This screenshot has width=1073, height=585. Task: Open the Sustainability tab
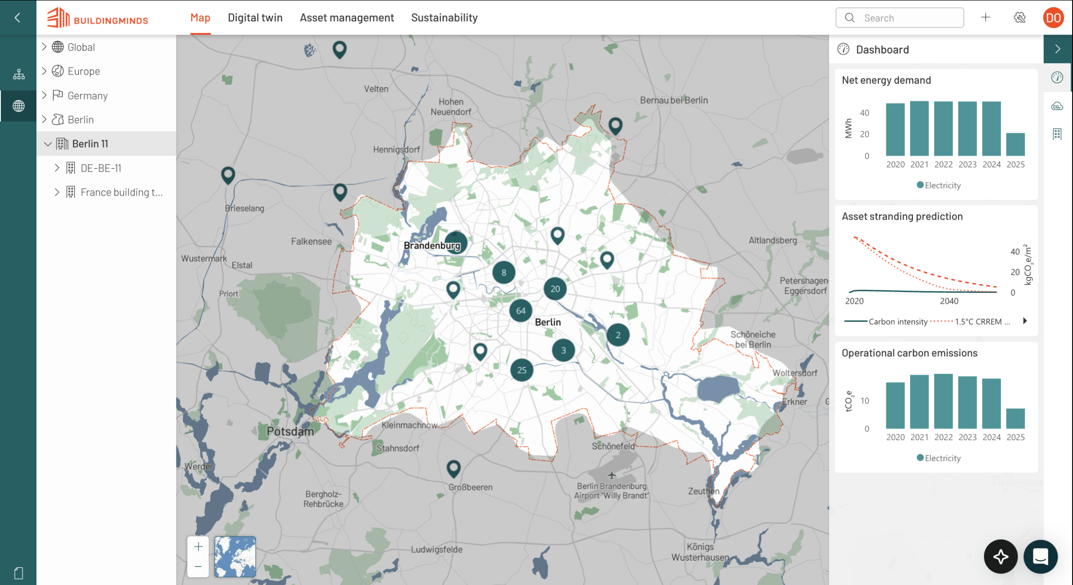[x=444, y=18]
